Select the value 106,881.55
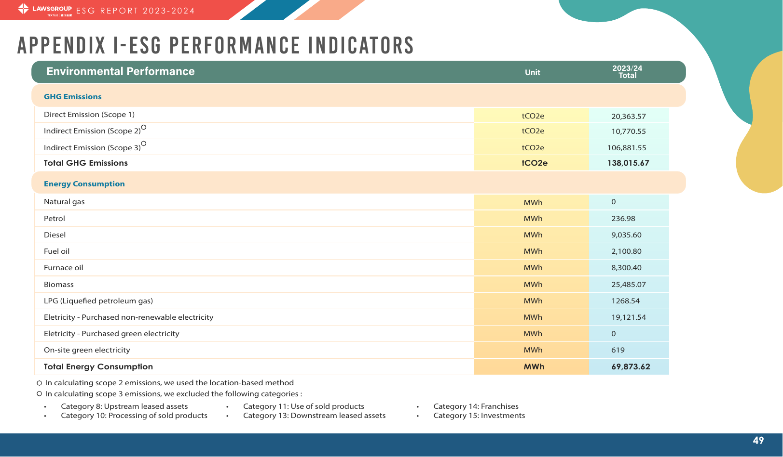This screenshot has width=783, height=457. point(627,147)
